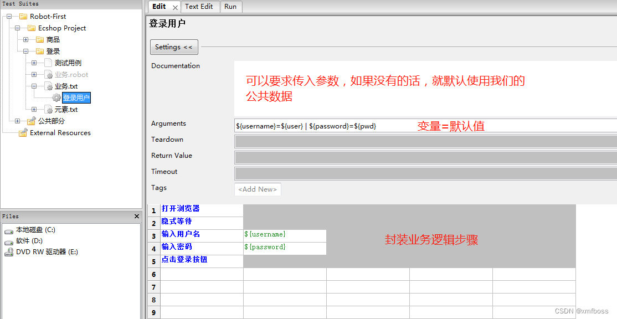The width and height of the screenshot is (617, 319).
Task: Expand the 元素.txt node
Action: coord(34,109)
